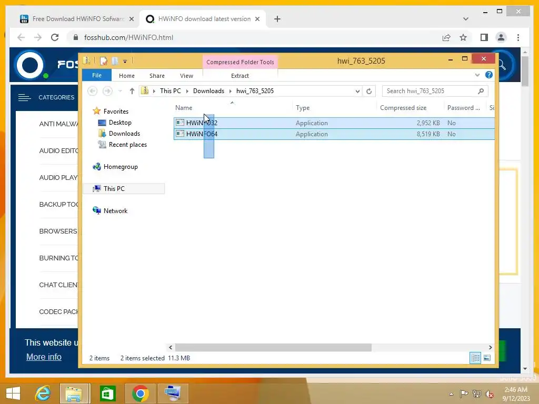Click hwi_763_5205 in the address breadcrumb
Viewport: 539px width, 404px height.
click(x=255, y=91)
